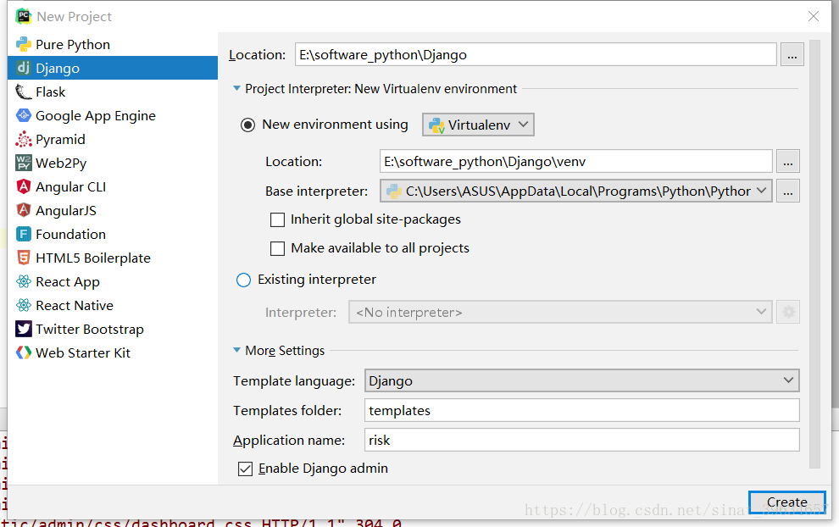Check Make available to all projects
Image resolution: width=839 pixels, height=527 pixels.
(x=277, y=249)
